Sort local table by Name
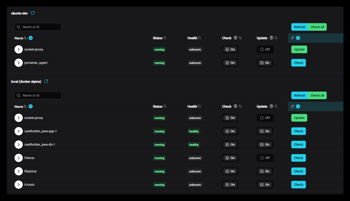This screenshot has height=201, width=350. 25,107
